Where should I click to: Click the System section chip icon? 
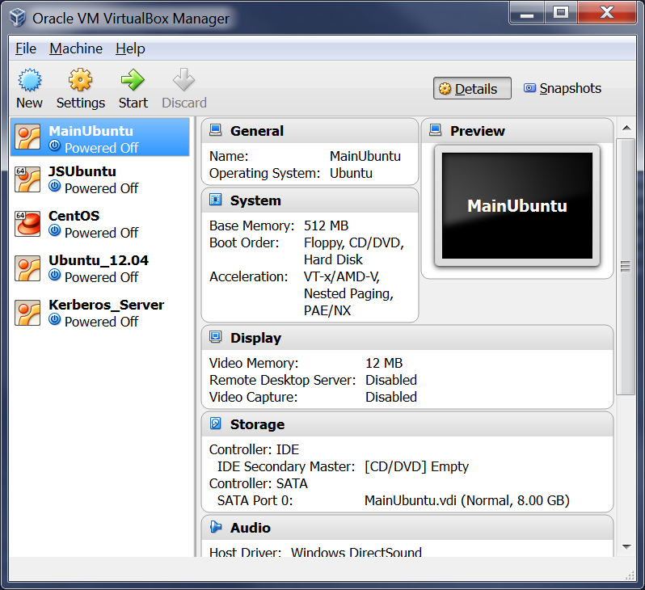pyautogui.click(x=216, y=200)
